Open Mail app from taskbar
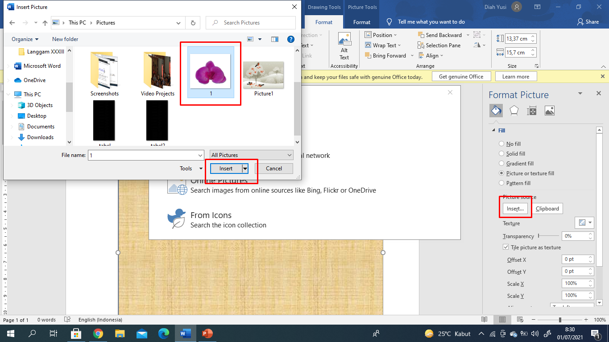 pos(142,334)
